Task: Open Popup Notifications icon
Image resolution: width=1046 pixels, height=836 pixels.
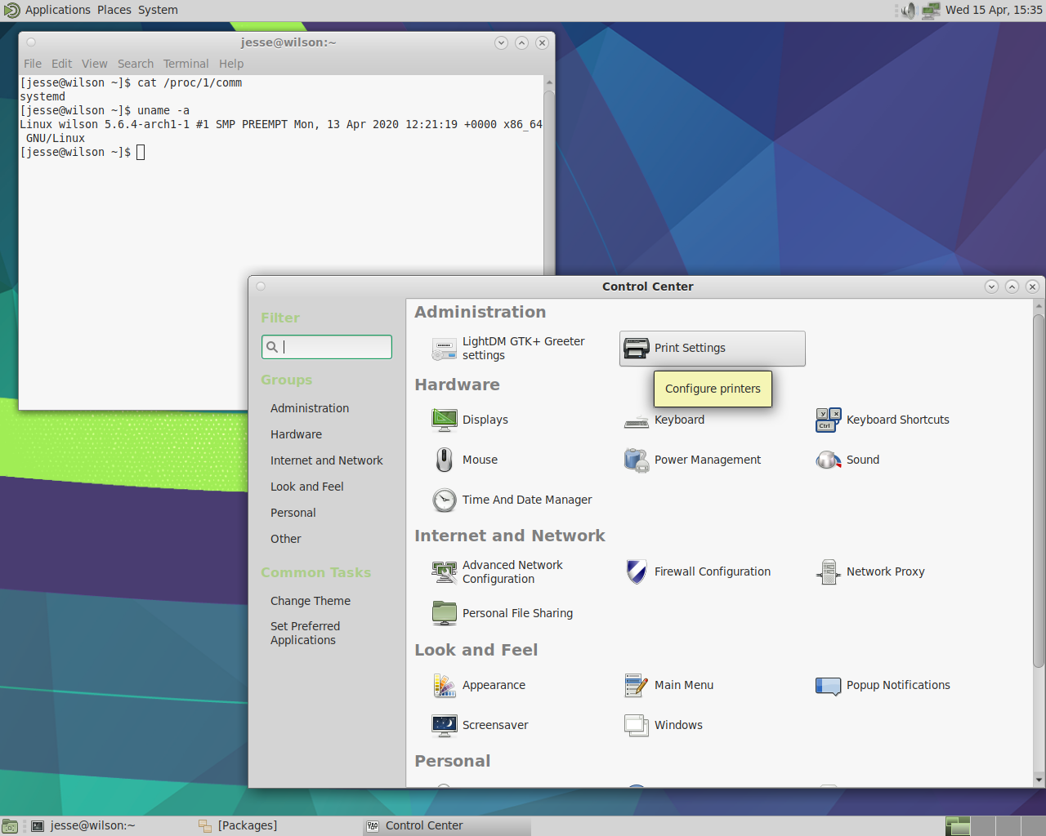Action: point(828,686)
